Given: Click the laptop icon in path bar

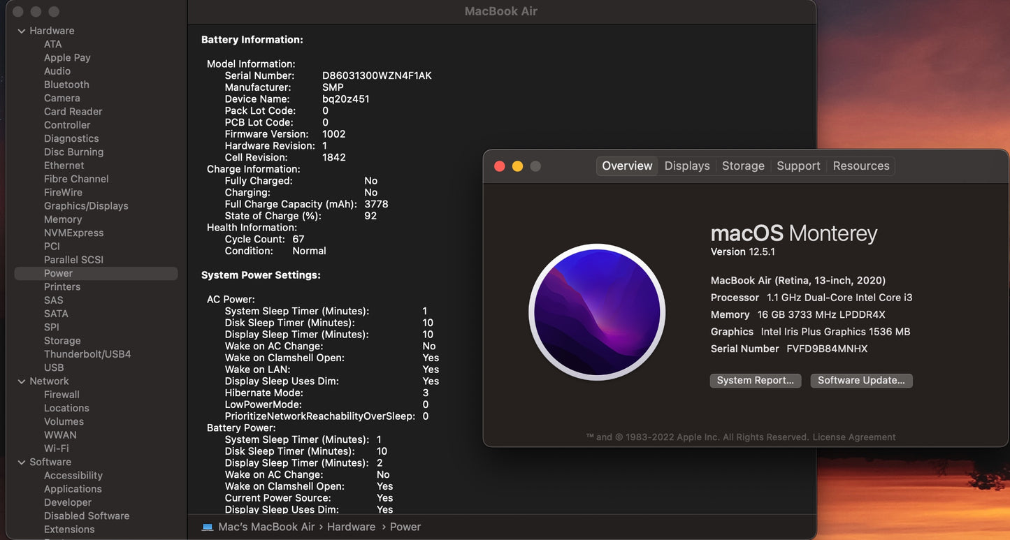Looking at the screenshot, I should point(208,527).
